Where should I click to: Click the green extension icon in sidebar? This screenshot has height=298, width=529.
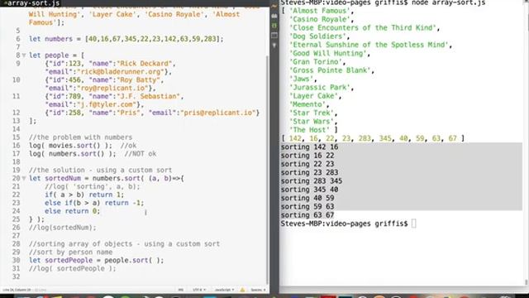point(274,26)
